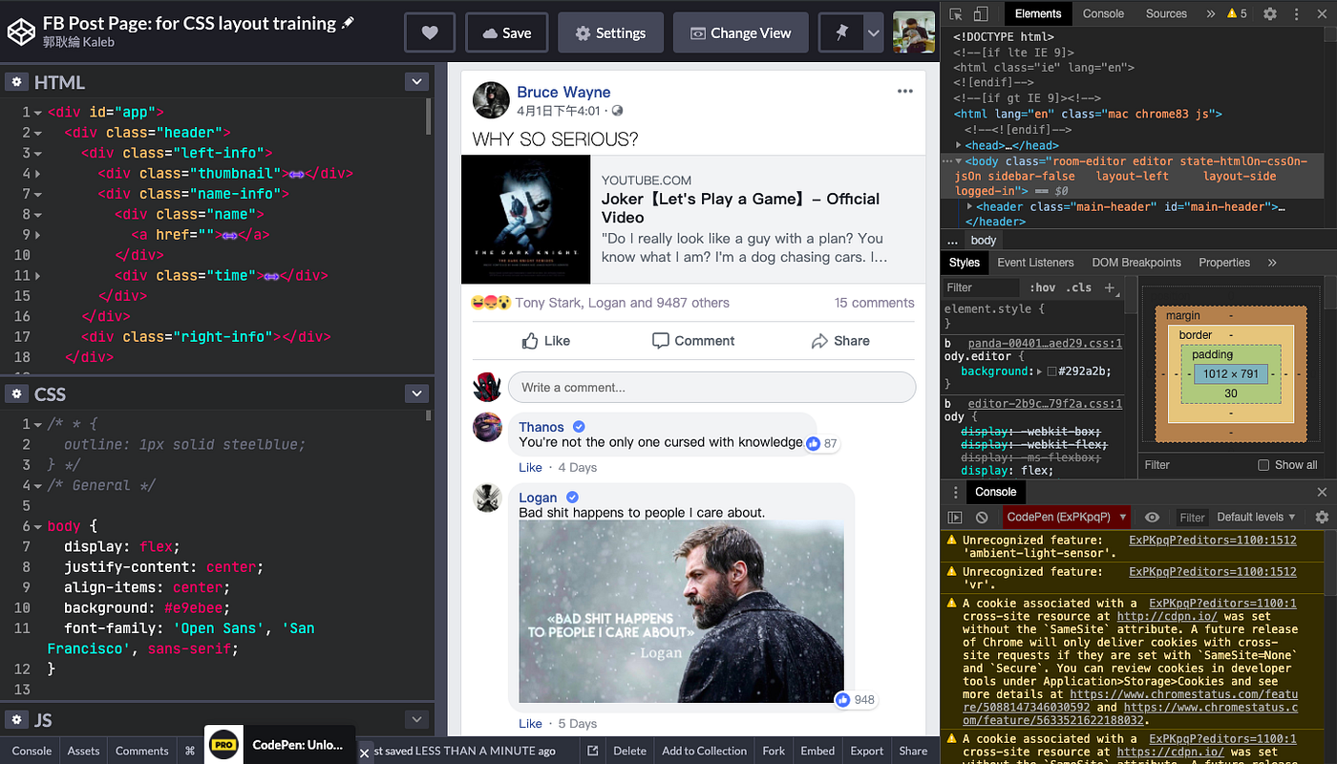This screenshot has width=1337, height=764.
Task: Open the HTML editor settings gear
Action: [16, 81]
